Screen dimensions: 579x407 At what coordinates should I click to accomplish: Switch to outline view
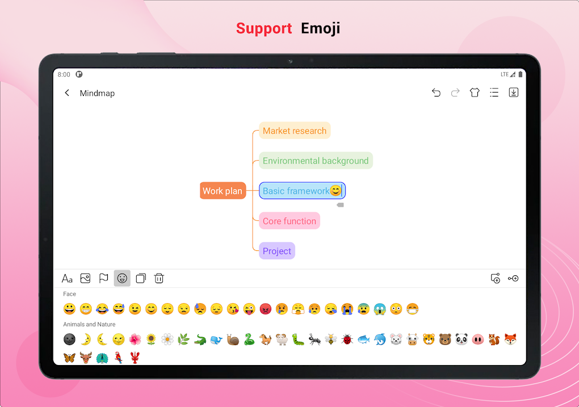click(494, 92)
